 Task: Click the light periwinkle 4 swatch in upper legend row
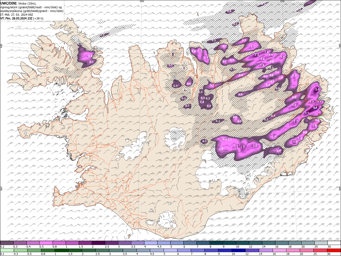click(x=151, y=243)
